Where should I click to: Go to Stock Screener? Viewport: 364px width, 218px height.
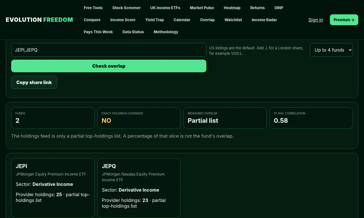click(x=126, y=8)
